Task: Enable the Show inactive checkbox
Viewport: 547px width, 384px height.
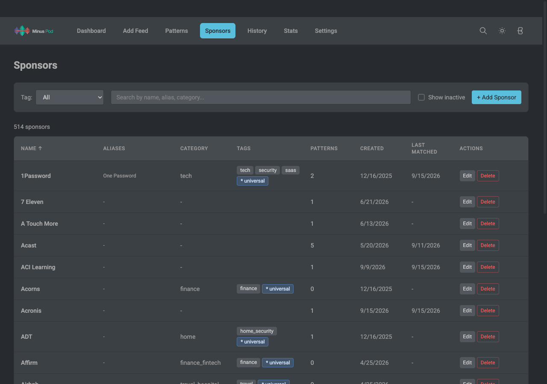Action: click(x=421, y=97)
